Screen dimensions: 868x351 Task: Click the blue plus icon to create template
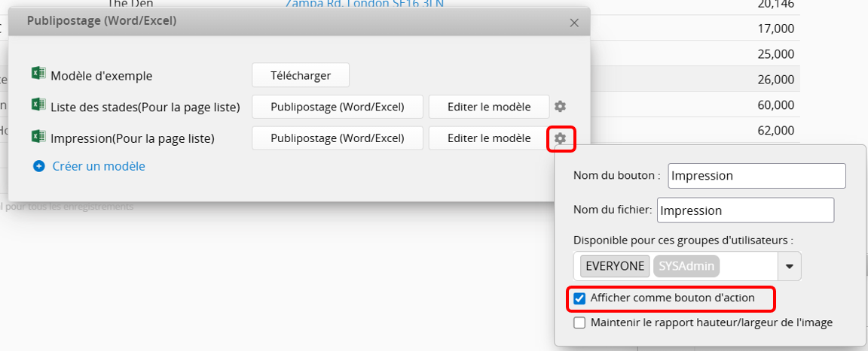(39, 166)
